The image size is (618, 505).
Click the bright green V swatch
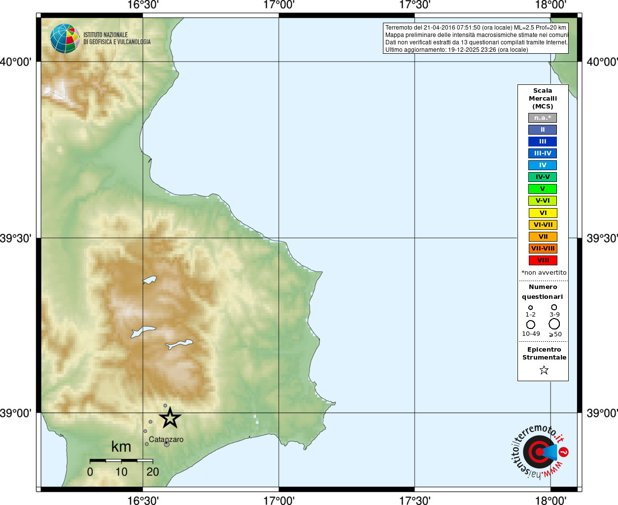coord(543,189)
